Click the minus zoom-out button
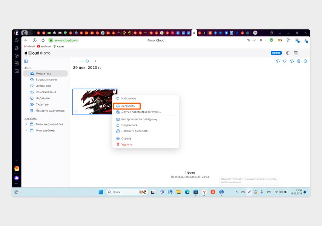Viewport: 322px width, 226px height. pos(74,61)
